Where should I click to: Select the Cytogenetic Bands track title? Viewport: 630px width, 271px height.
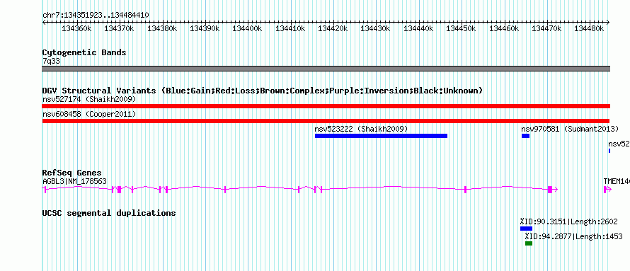84,52
